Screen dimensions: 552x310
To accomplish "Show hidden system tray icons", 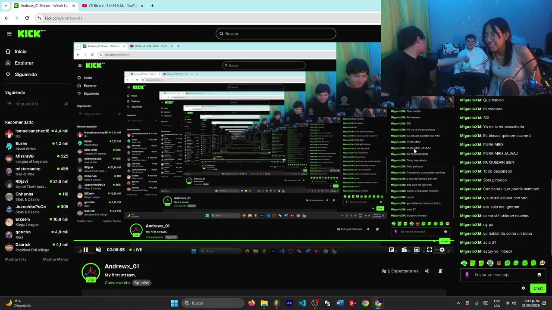I will tap(458, 303).
